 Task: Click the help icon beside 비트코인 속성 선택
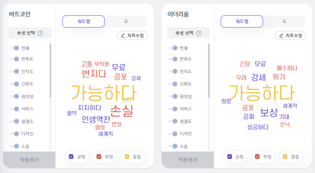click(40, 33)
